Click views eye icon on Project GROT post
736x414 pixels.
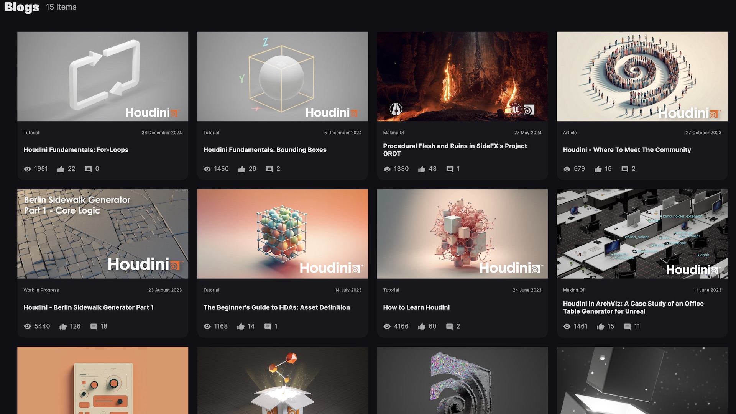point(387,169)
